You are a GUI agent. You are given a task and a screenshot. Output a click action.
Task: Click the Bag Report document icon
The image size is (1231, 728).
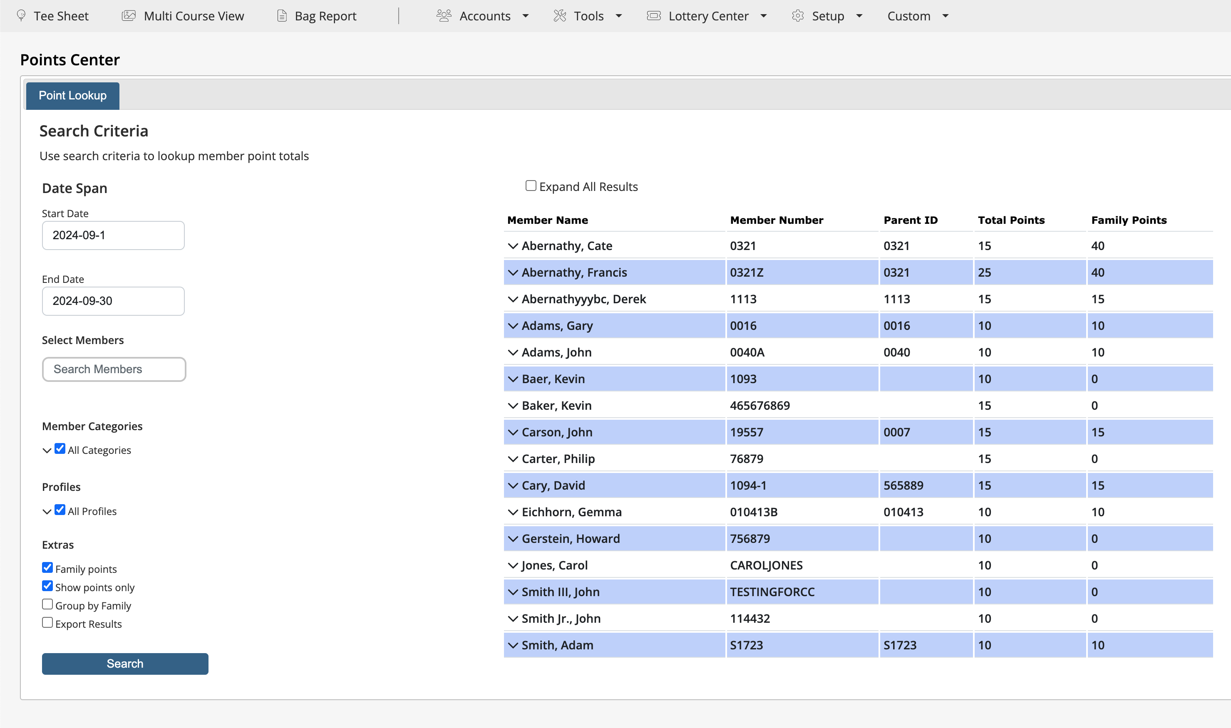[x=282, y=16]
